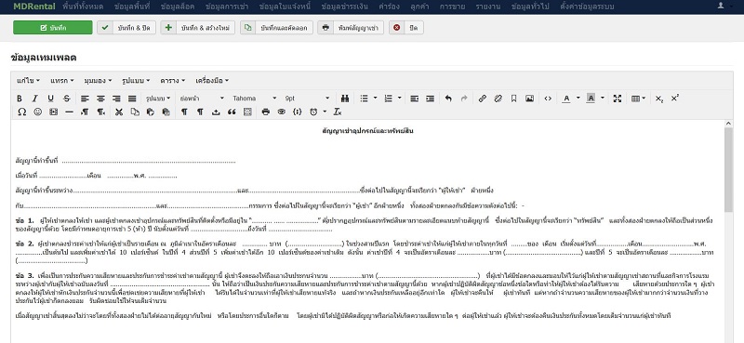Image resolution: width=744 pixels, height=343 pixels.
Task: Cut the selected text
Action: click(119, 112)
